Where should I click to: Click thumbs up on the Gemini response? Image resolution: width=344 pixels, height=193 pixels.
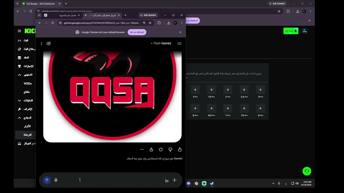[180, 150]
